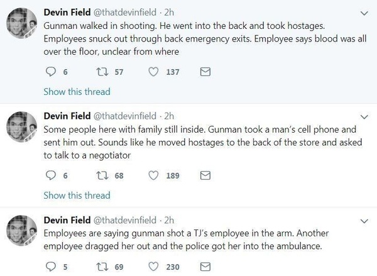Message the TJ's employee tweet to someone
377x276 pixels.
coord(204,267)
